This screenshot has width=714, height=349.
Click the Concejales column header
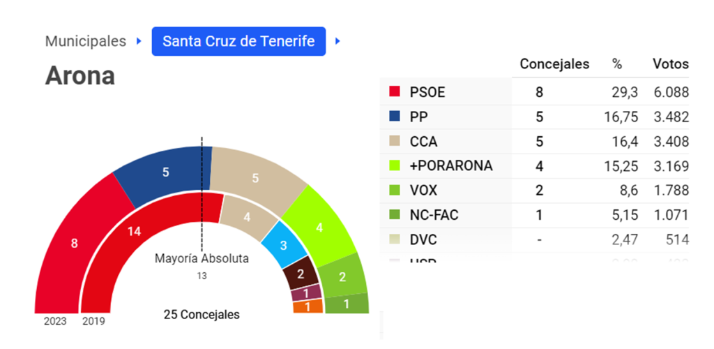coord(554,64)
